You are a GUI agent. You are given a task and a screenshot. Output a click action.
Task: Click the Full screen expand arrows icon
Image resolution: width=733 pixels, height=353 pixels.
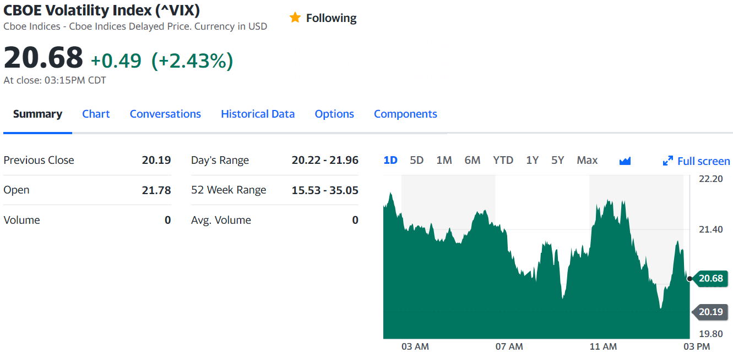[668, 161]
